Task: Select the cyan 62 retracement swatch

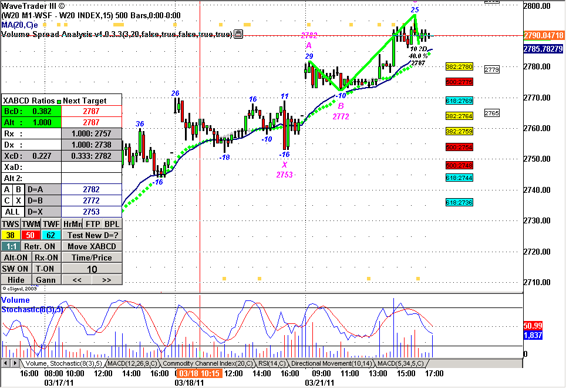Action: (51, 235)
